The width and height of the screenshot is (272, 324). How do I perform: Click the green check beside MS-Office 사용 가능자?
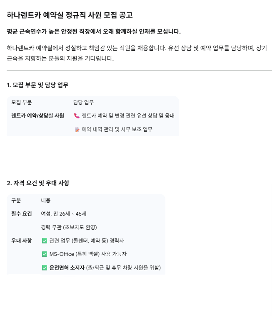click(x=45, y=254)
